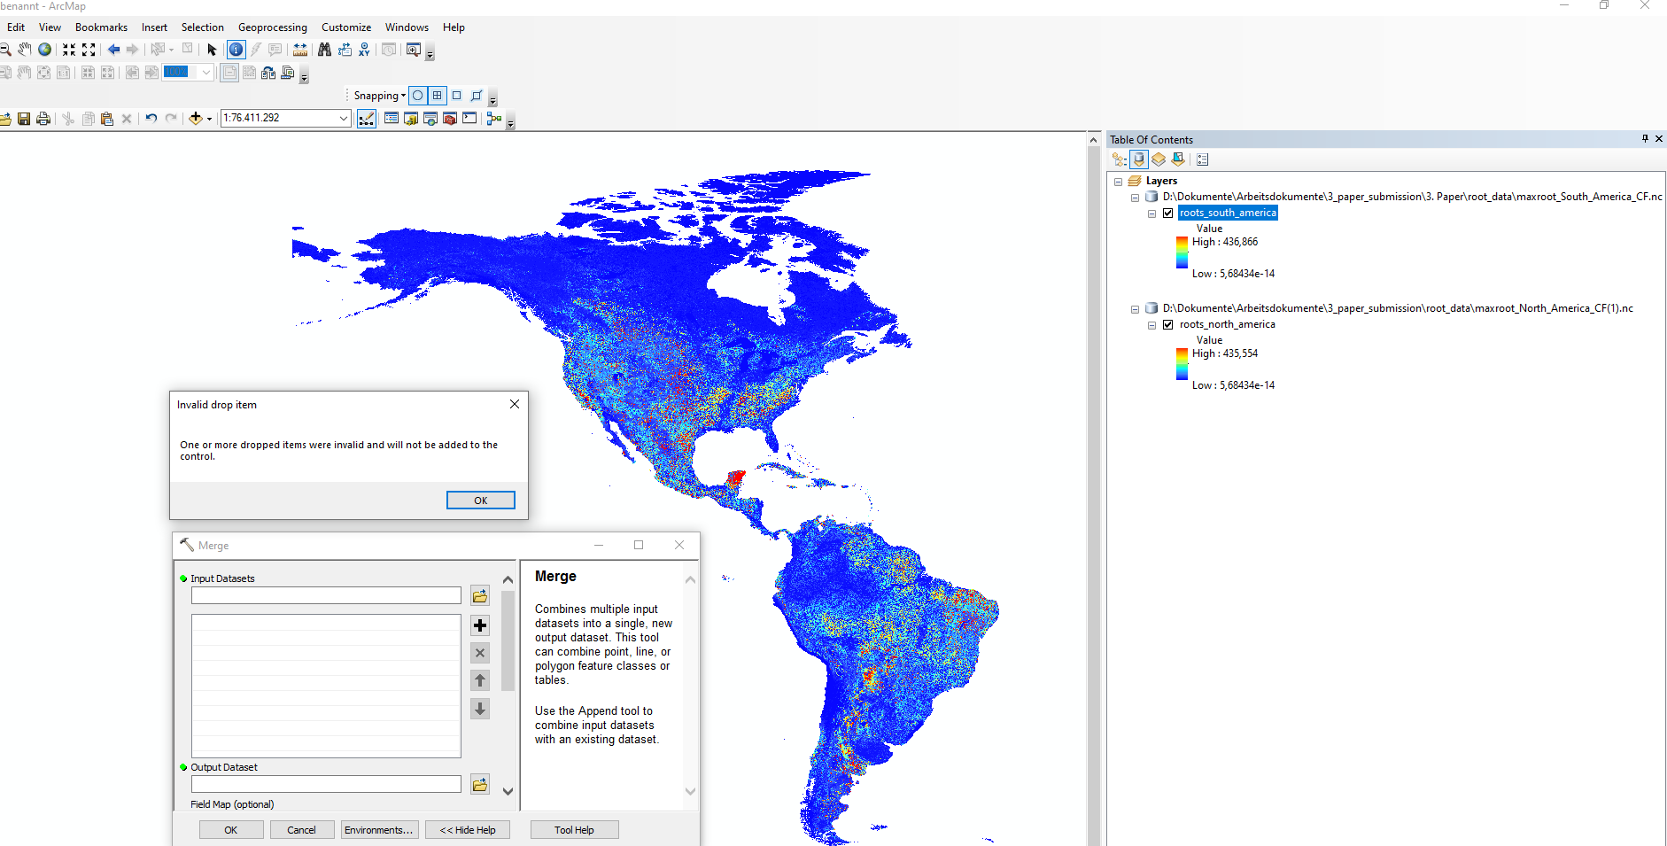Open the map scale dropdown
The width and height of the screenshot is (1667, 846).
(344, 118)
